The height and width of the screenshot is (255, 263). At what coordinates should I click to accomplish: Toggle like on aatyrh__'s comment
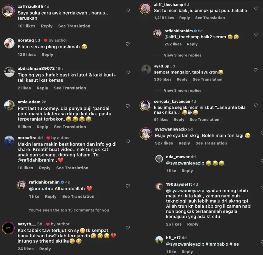click(x=128, y=228)
